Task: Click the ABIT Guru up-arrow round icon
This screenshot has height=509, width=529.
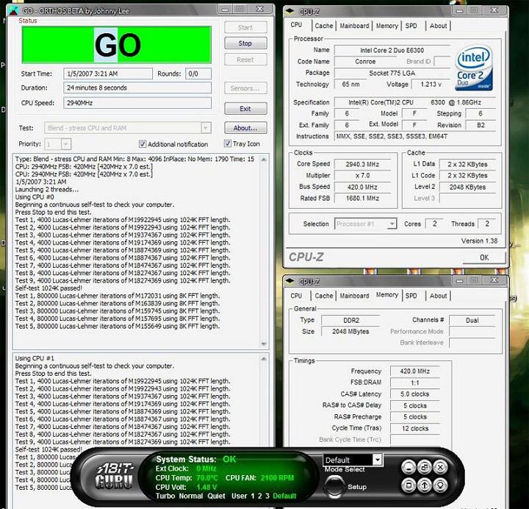Action: point(425,485)
